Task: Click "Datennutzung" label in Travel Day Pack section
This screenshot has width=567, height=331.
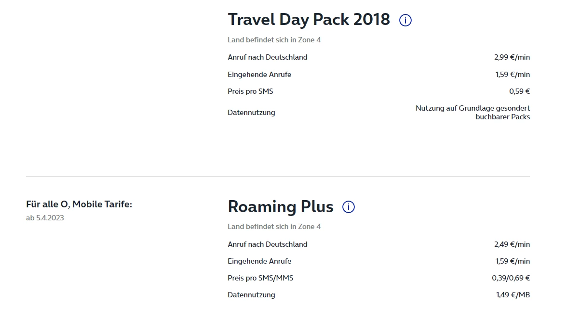Action: click(x=251, y=113)
